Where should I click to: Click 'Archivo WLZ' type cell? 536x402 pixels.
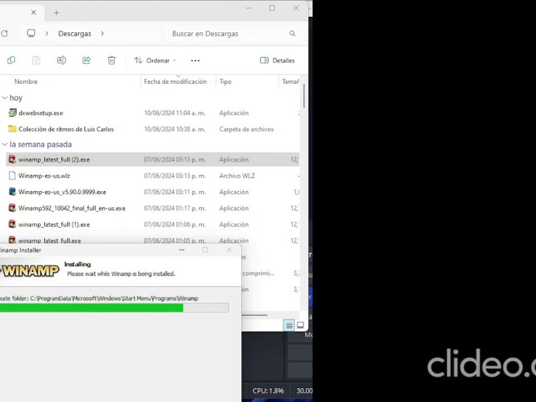(237, 176)
